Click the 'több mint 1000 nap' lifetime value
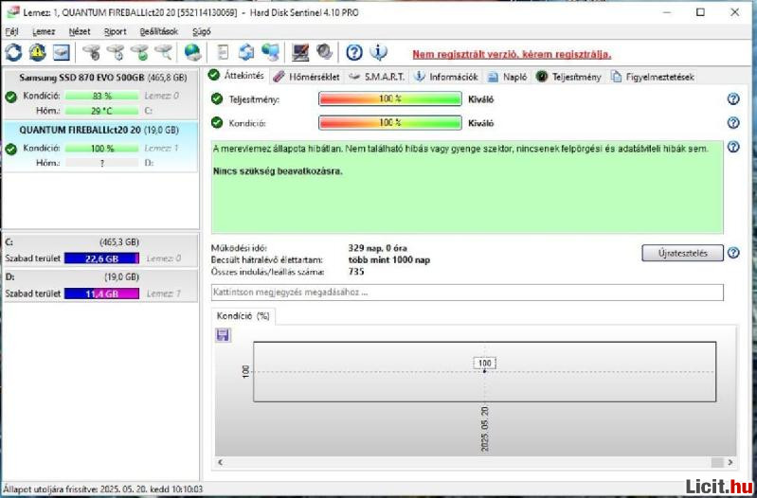This screenshot has width=757, height=498. tap(389, 259)
